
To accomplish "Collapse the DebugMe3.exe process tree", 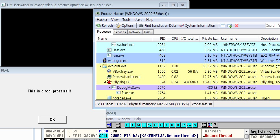I will (110, 87).
